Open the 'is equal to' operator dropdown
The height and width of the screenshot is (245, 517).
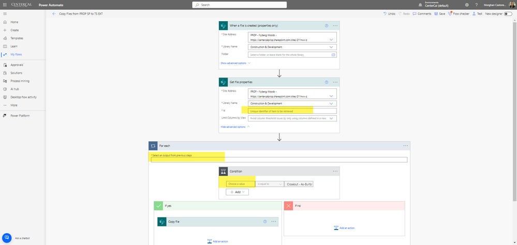tap(270, 184)
